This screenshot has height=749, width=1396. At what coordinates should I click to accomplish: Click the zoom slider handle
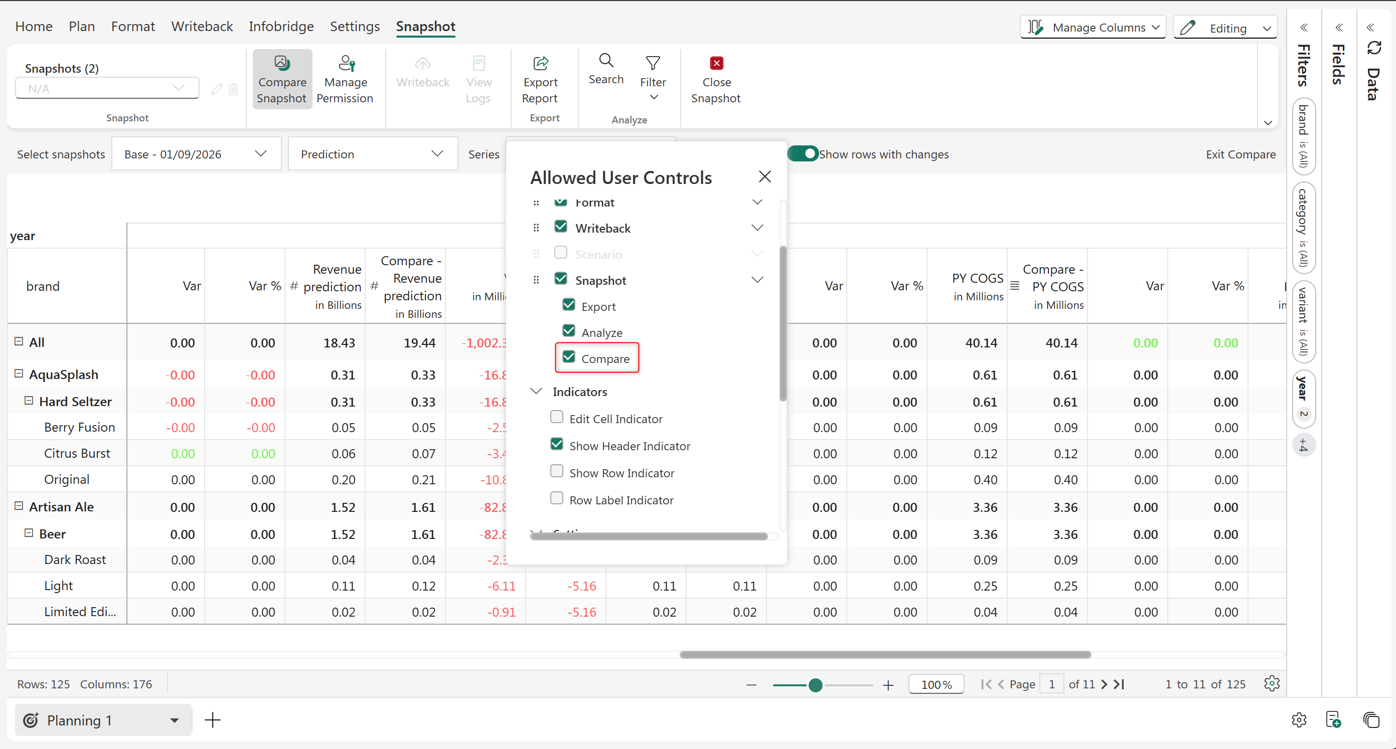tap(815, 685)
